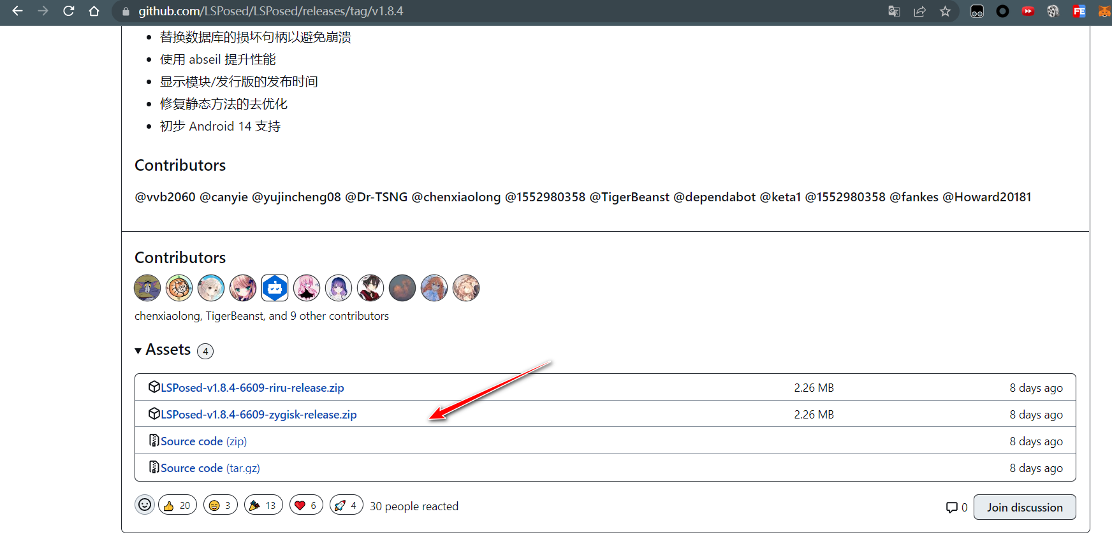The height and width of the screenshot is (551, 1112).
Task: Open the add reaction smiley picker
Action: pos(145,504)
